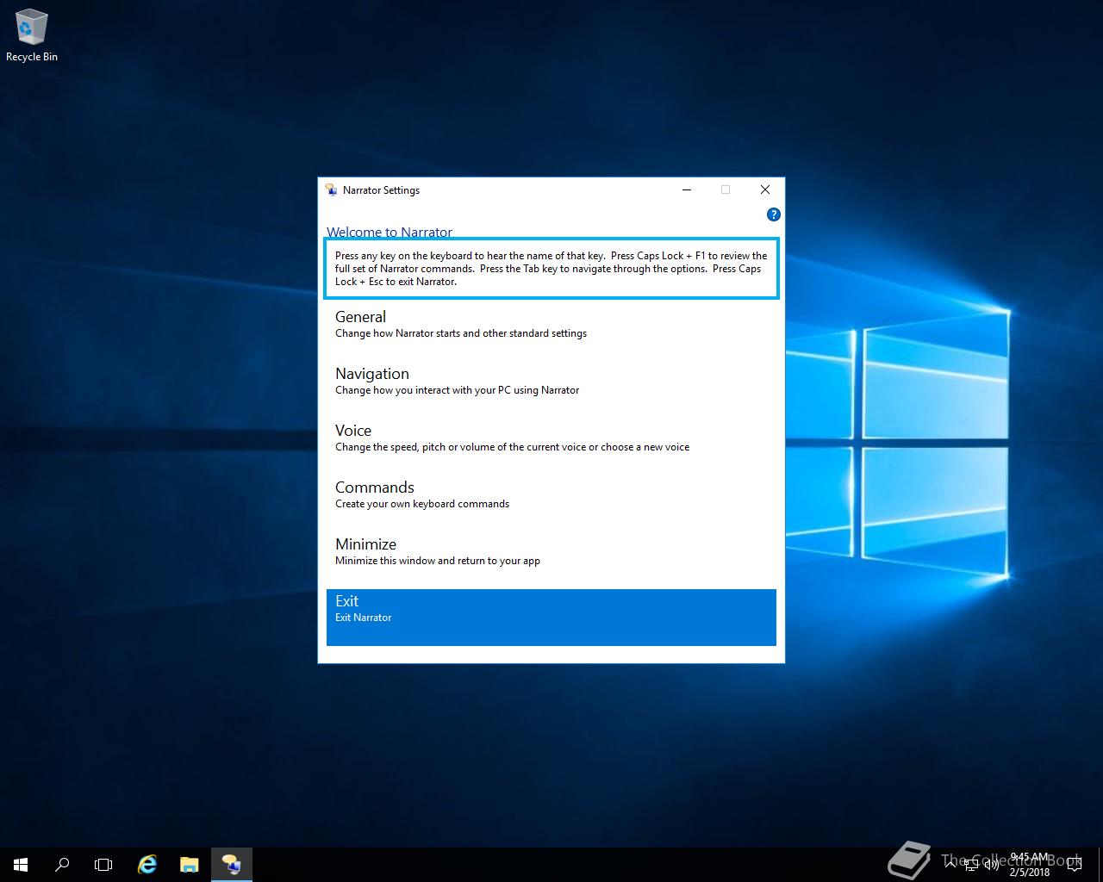Open Task View from the taskbar
Viewport: 1103px width, 882px height.
point(103,865)
